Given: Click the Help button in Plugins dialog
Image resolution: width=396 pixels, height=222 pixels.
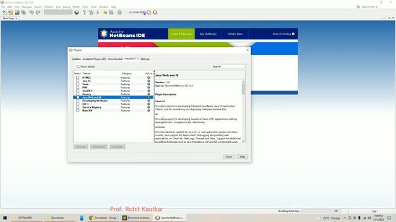Looking at the screenshot, I should (x=242, y=157).
